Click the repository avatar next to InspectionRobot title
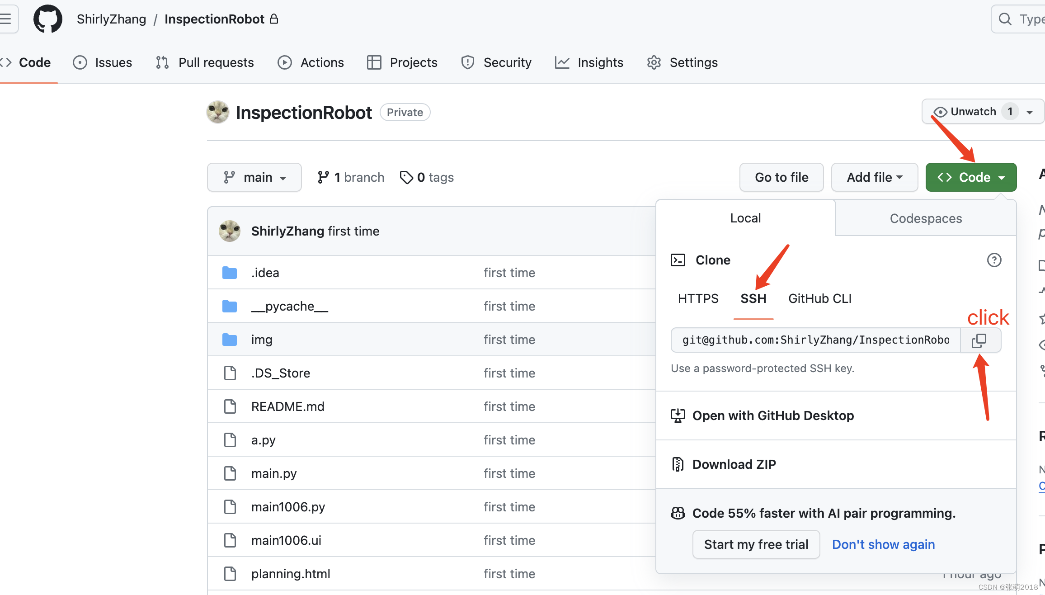Screen dimensions: 1045x595 click(218, 112)
